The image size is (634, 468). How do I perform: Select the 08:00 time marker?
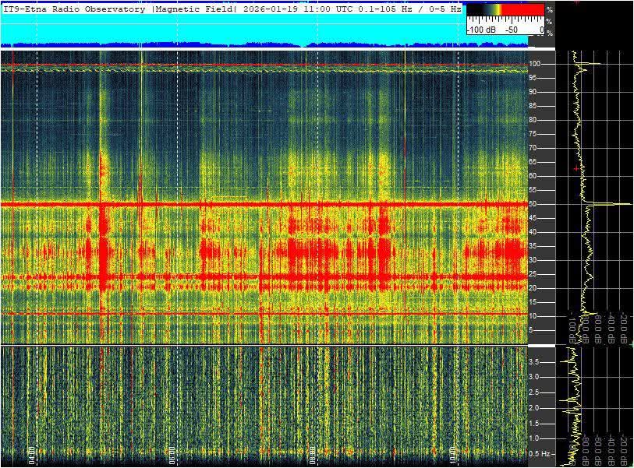pos(312,453)
